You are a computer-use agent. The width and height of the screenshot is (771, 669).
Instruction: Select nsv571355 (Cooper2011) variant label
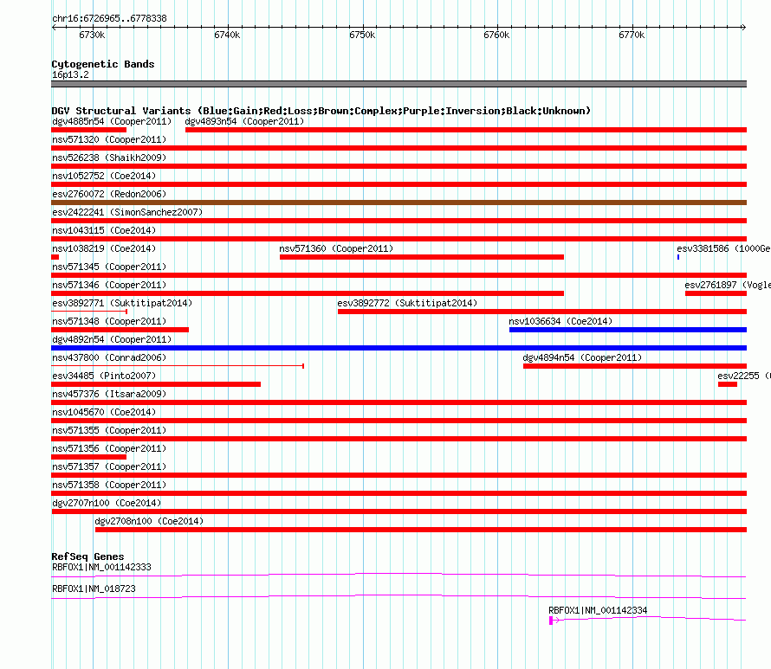pyautogui.click(x=109, y=430)
